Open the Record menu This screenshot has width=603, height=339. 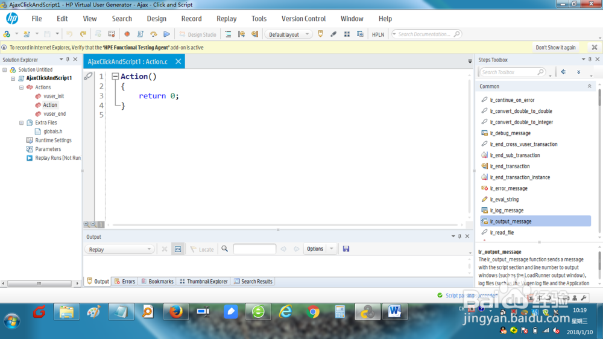coord(191,19)
